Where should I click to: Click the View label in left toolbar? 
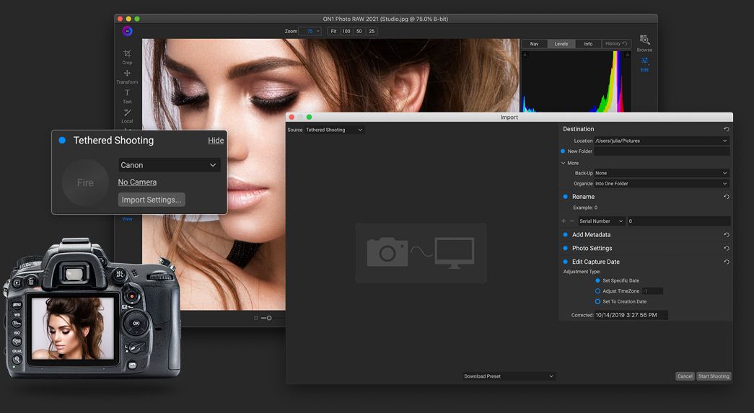127,219
